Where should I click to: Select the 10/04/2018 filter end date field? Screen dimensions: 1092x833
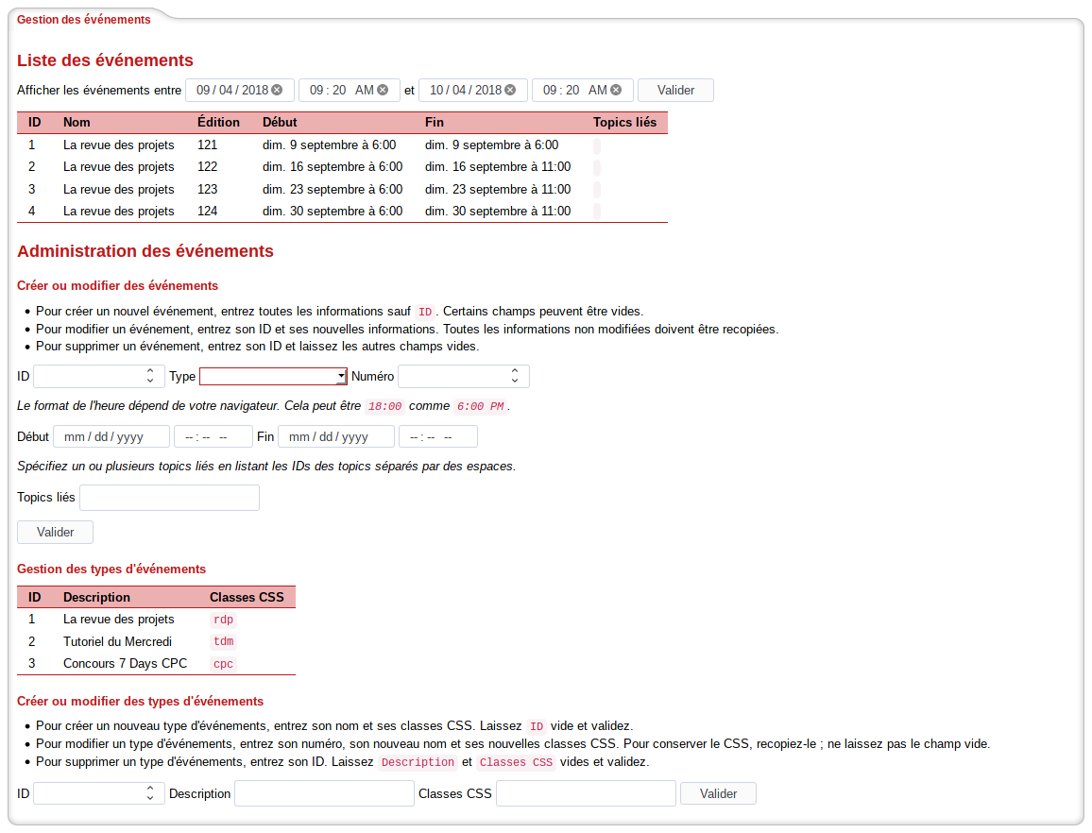pos(473,90)
